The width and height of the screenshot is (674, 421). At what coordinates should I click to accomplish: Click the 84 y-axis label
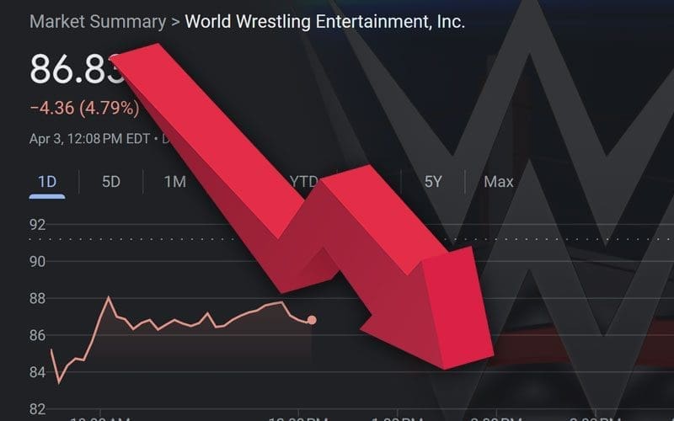pyautogui.click(x=39, y=372)
